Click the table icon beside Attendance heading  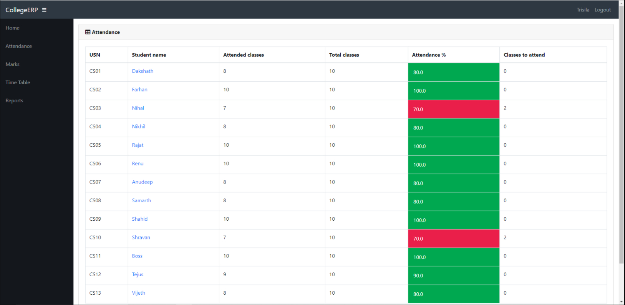88,32
